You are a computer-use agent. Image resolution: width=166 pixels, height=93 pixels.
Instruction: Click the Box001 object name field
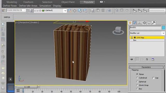[145, 28]
